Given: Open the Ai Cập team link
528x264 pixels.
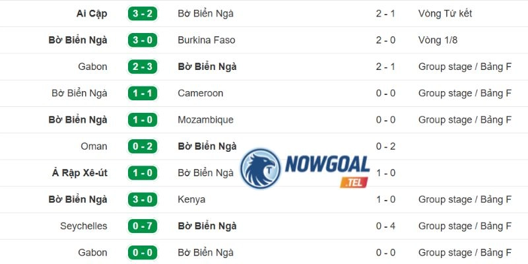Looking at the screenshot, I should [x=92, y=14].
